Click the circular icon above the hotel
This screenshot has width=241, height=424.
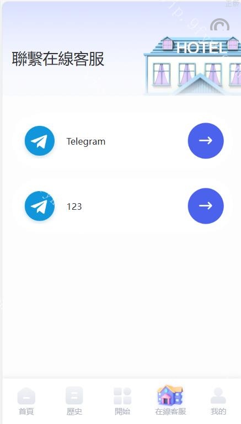[219, 25]
